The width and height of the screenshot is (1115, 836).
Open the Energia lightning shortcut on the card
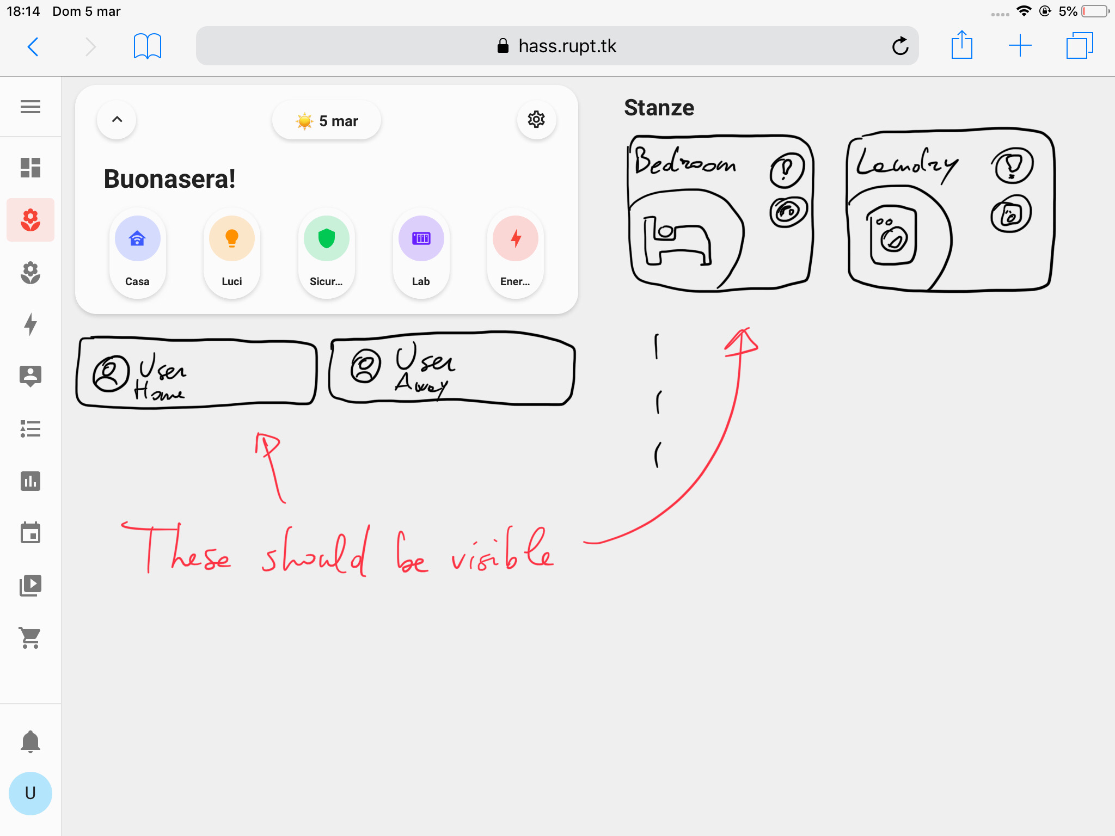pyautogui.click(x=515, y=238)
